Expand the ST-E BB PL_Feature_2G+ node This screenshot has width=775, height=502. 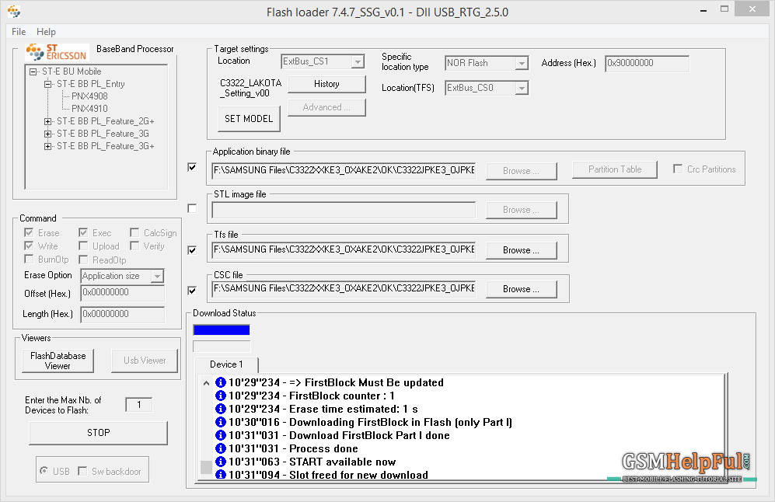pos(47,121)
